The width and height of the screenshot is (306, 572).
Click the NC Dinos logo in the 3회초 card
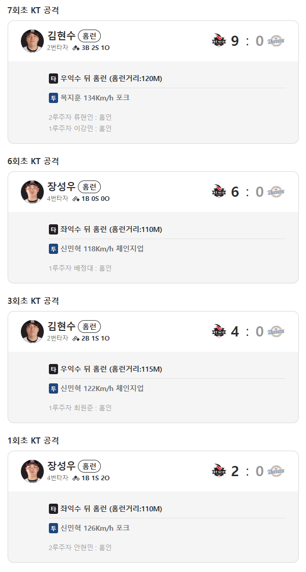[x=276, y=331]
